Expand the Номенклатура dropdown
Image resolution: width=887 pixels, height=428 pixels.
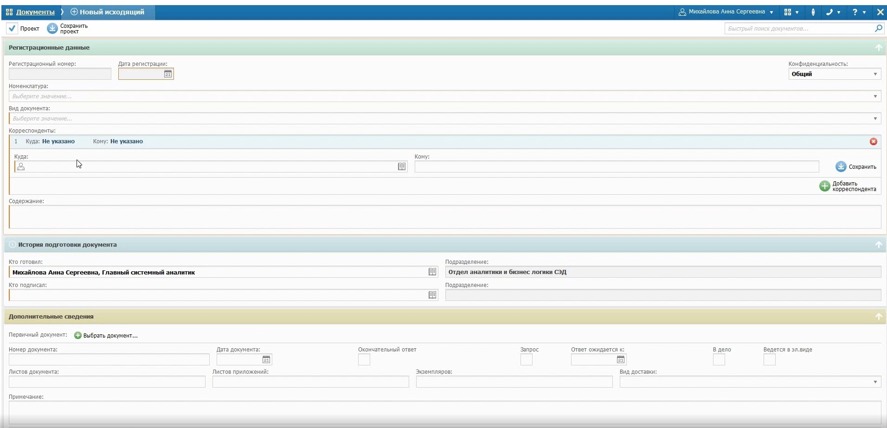coord(875,96)
